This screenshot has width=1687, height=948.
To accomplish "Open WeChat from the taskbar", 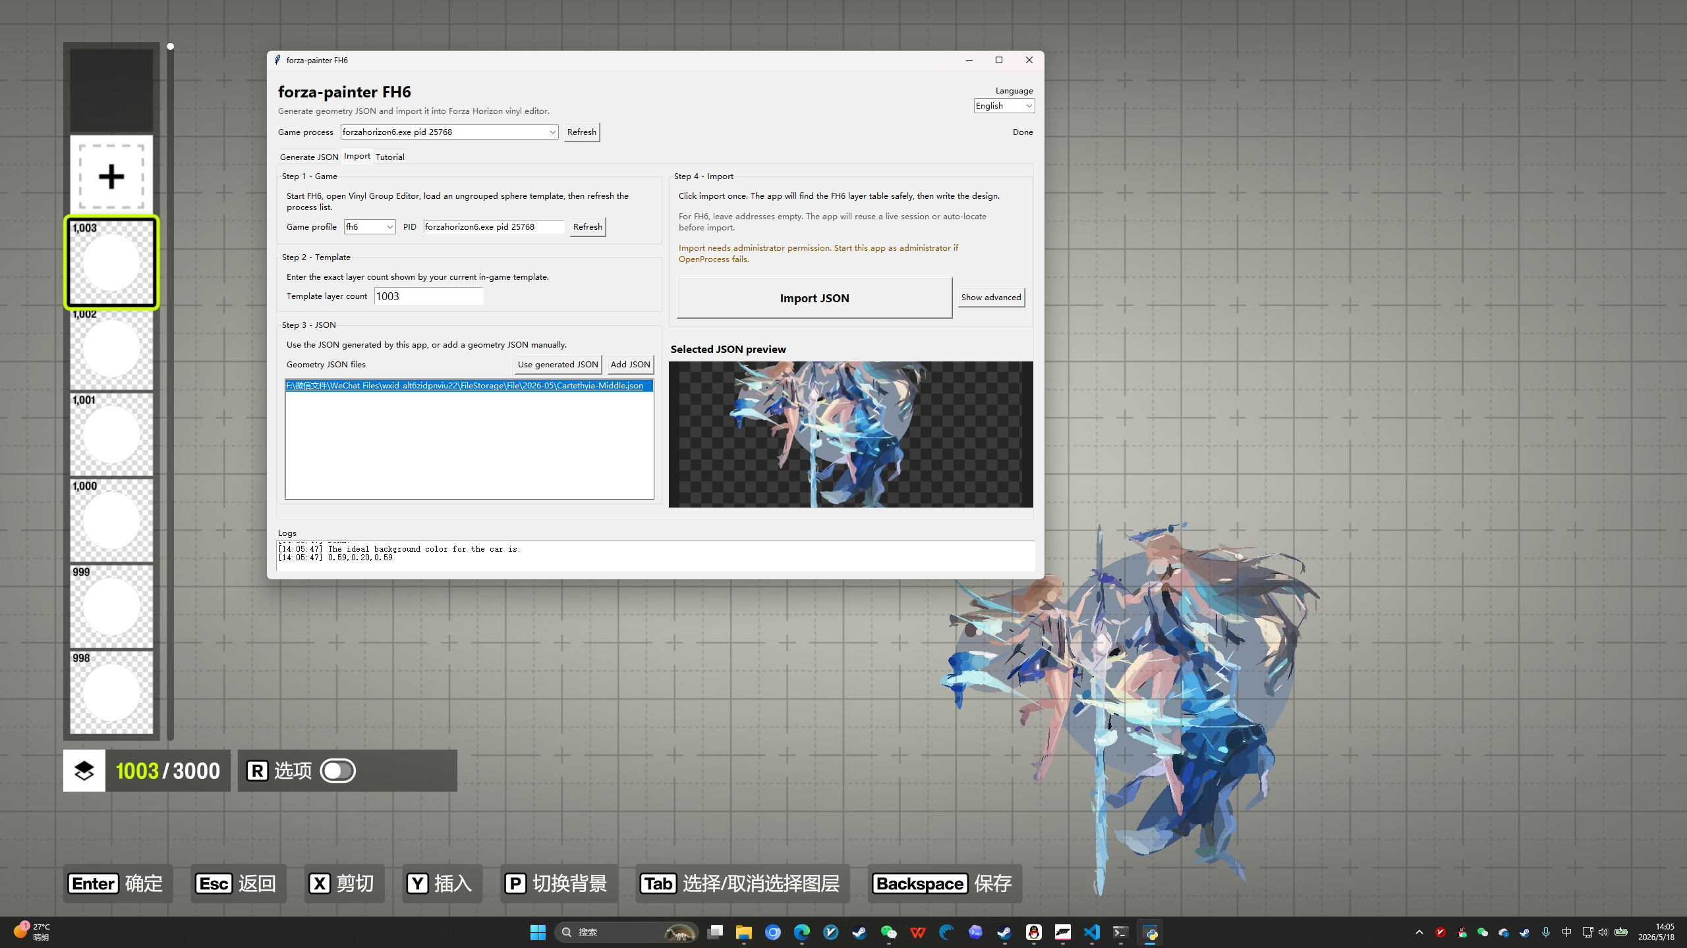I will pos(889,932).
